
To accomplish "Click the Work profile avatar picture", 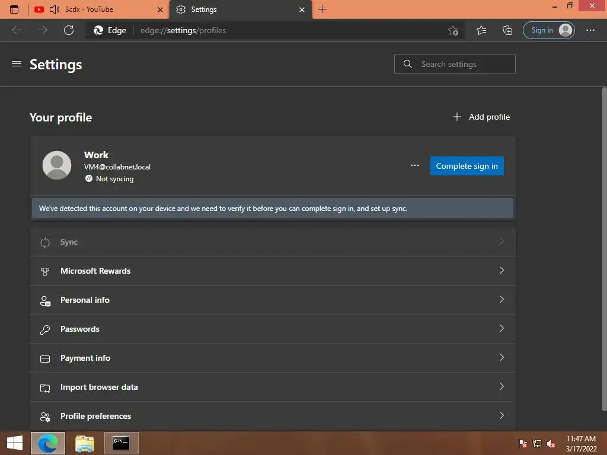I will point(57,165).
